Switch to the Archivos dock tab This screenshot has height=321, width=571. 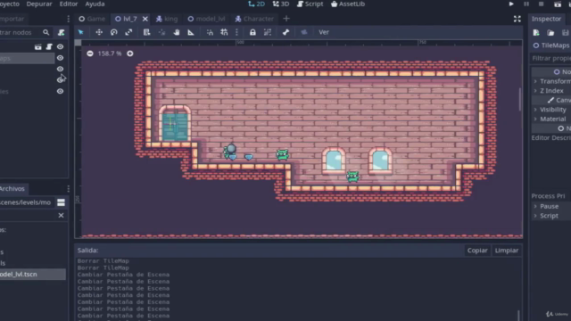point(12,188)
